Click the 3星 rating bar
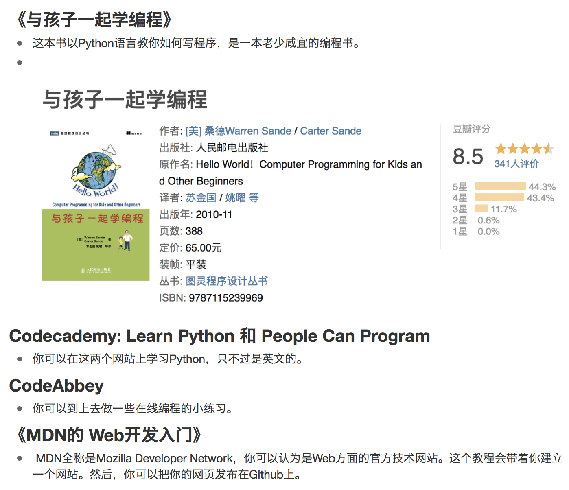The image size is (569, 490). [481, 209]
